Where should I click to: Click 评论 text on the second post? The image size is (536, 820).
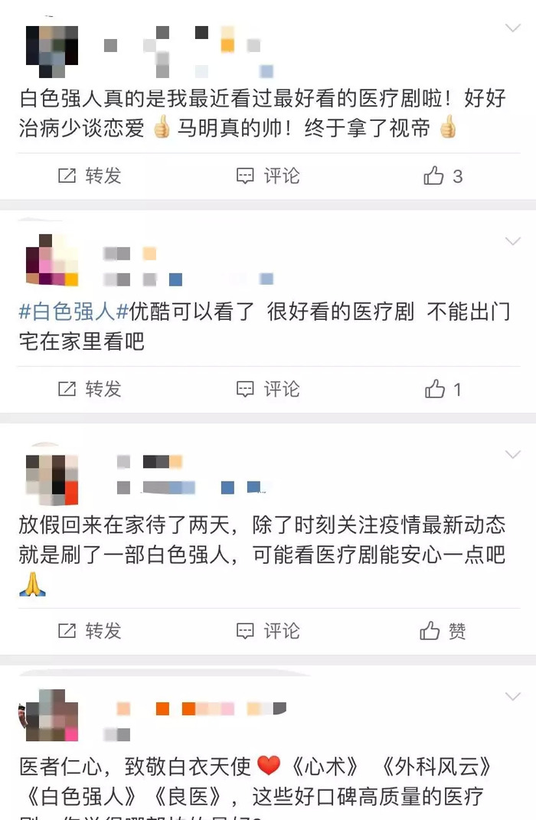(x=281, y=389)
